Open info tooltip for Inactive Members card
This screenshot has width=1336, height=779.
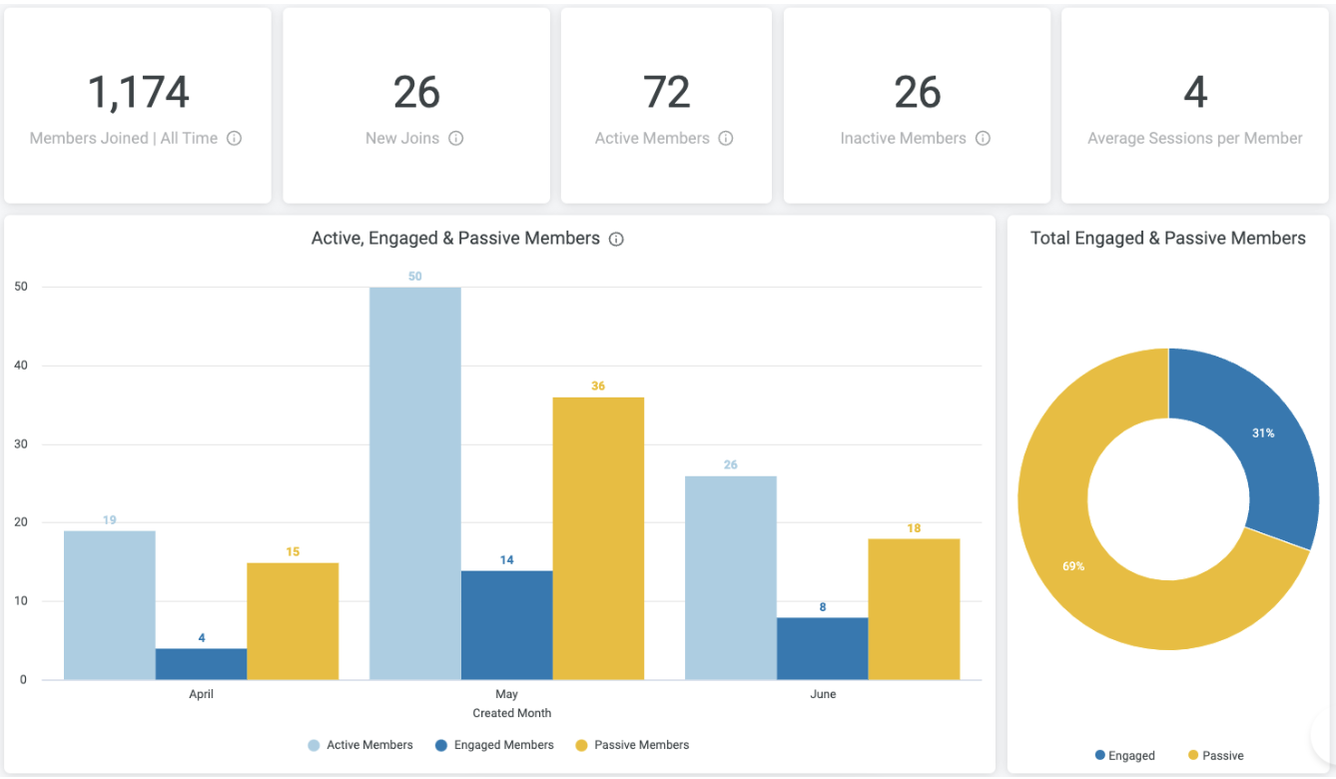[983, 139]
